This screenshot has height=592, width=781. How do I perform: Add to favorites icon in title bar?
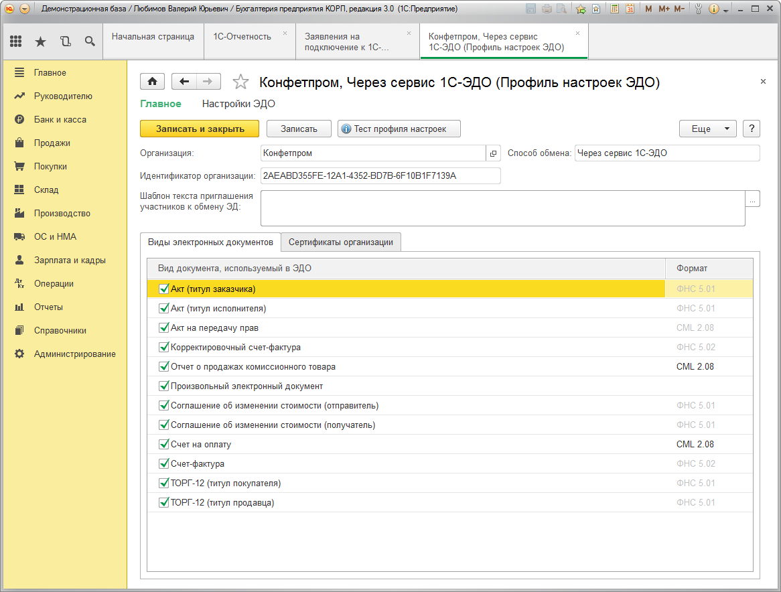[x=581, y=9]
